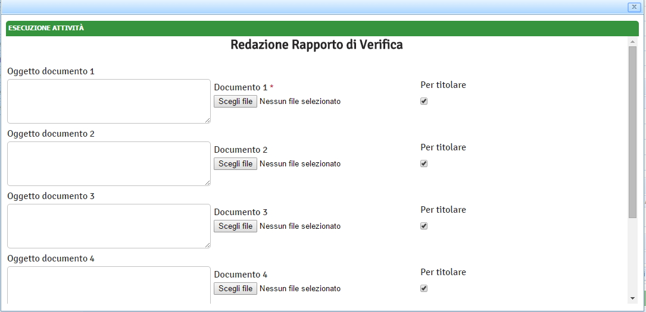Focus the Oggetto documento 2 text box
Image resolution: width=646 pixels, height=312 pixels.
108,163
